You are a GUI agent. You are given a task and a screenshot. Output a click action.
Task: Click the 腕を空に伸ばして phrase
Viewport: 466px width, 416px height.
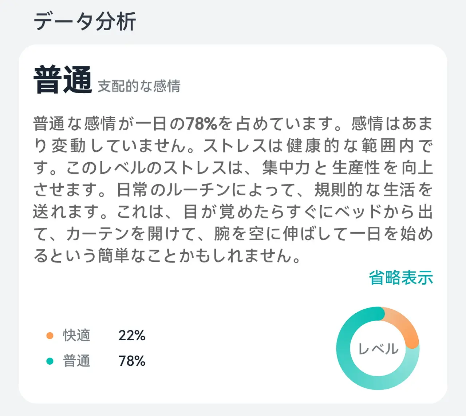[x=280, y=234]
